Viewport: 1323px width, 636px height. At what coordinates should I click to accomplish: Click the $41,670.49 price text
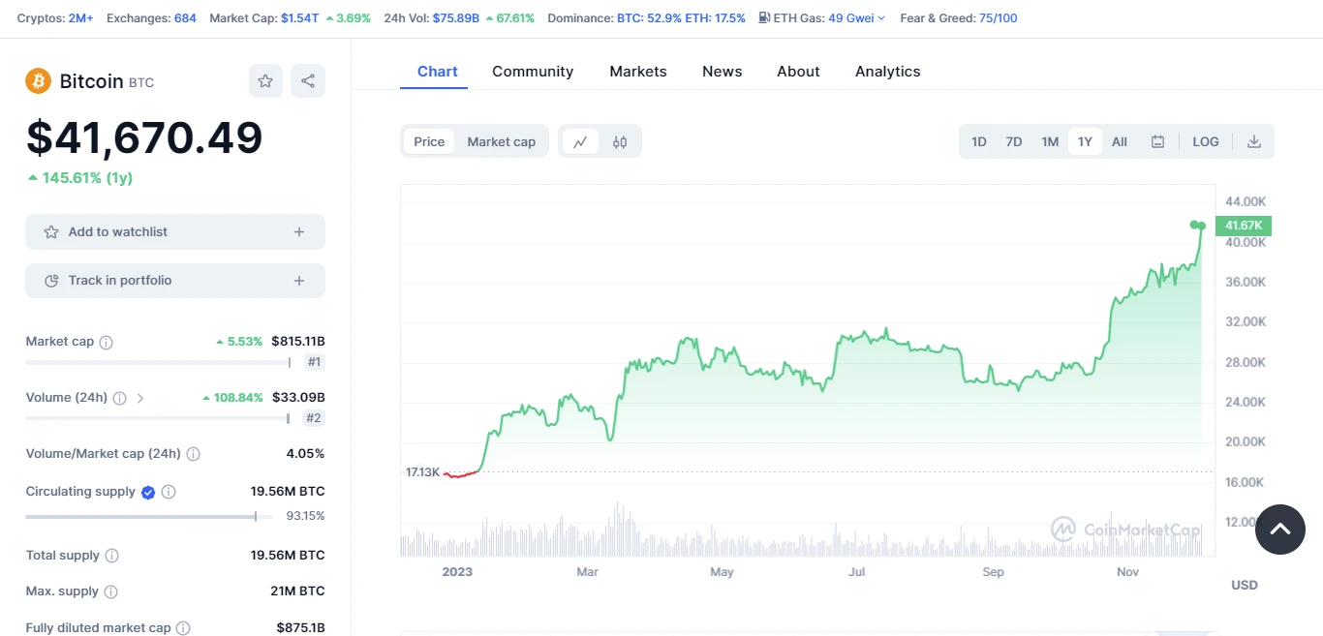(x=144, y=137)
